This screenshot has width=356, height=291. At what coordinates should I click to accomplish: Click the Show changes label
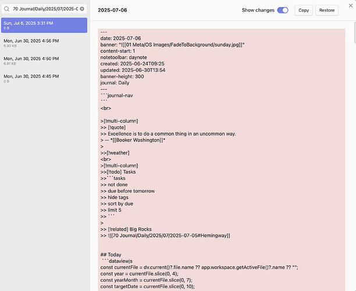coord(258,10)
